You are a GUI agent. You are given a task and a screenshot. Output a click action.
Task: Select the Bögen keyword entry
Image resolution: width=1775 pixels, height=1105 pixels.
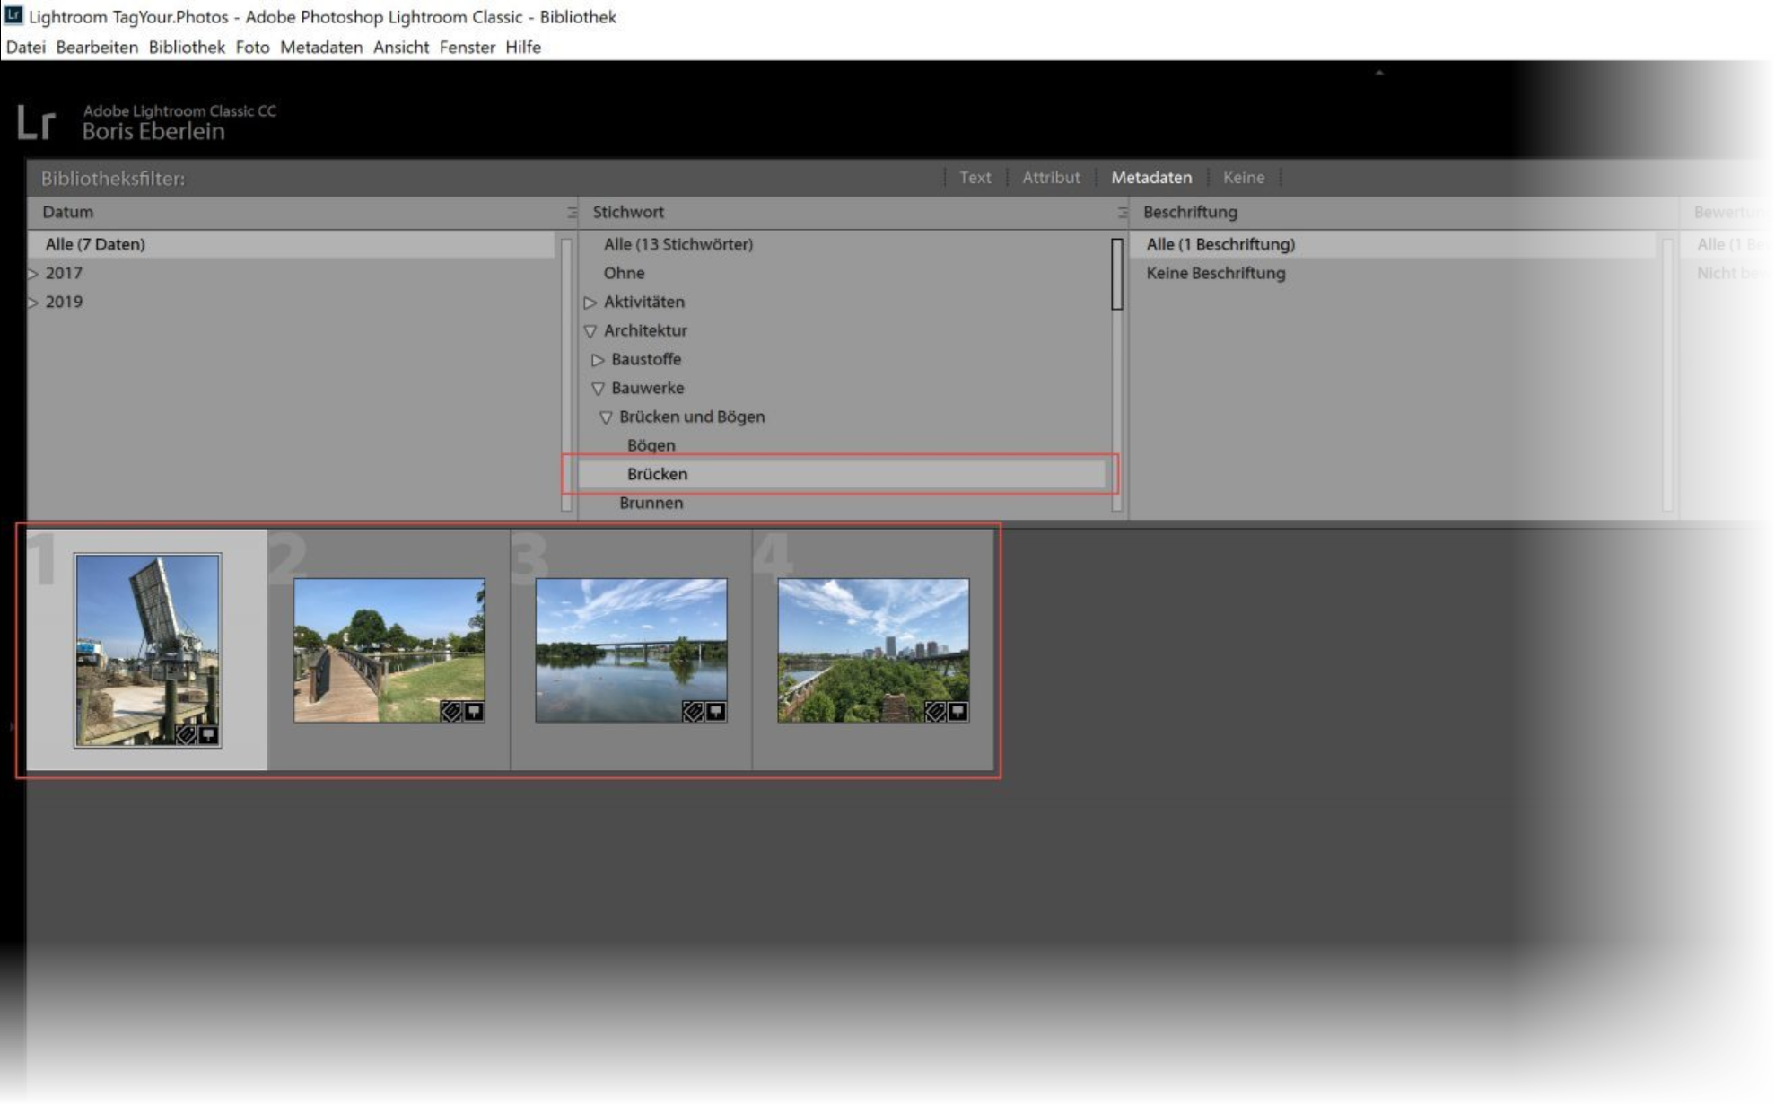pos(651,445)
